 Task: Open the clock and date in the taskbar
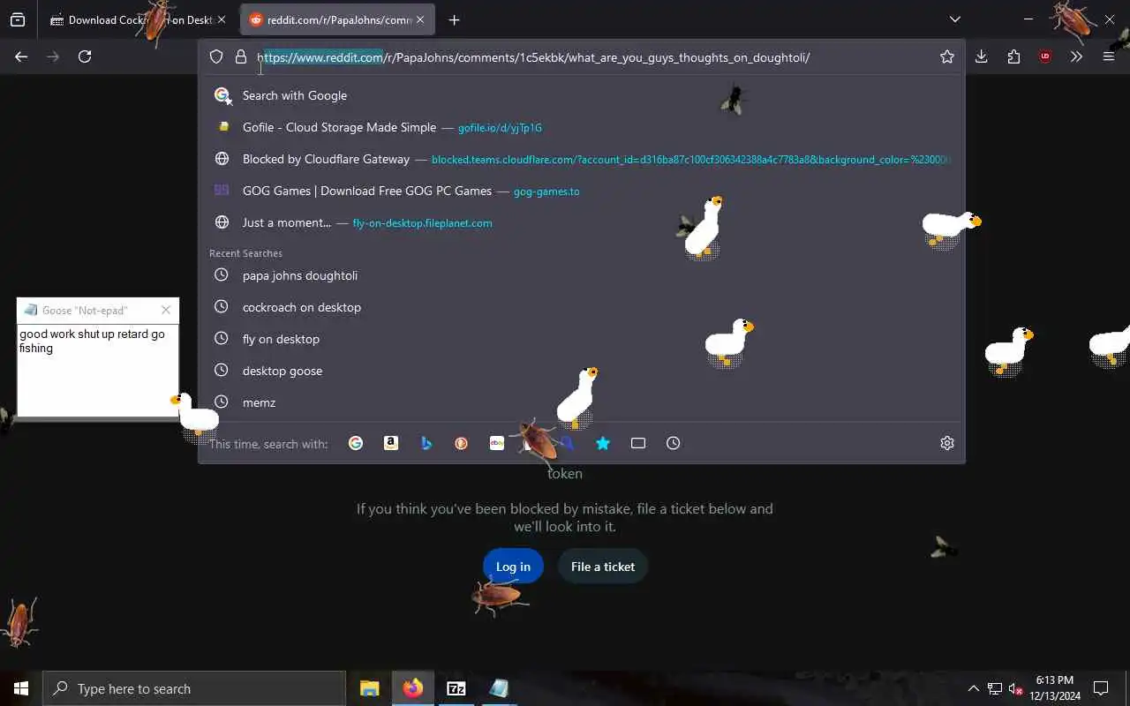[x=1055, y=688]
